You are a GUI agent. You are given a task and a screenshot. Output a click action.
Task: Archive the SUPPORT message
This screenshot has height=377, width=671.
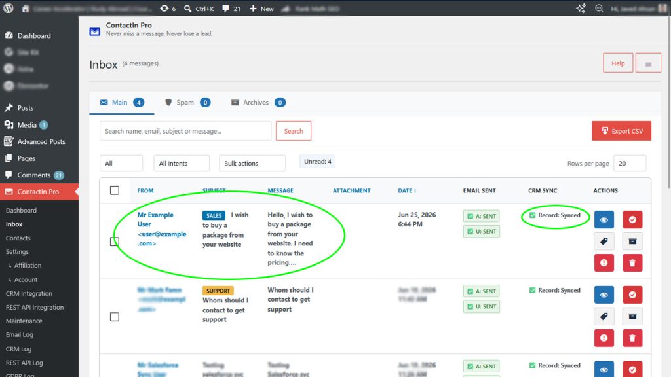632,316
